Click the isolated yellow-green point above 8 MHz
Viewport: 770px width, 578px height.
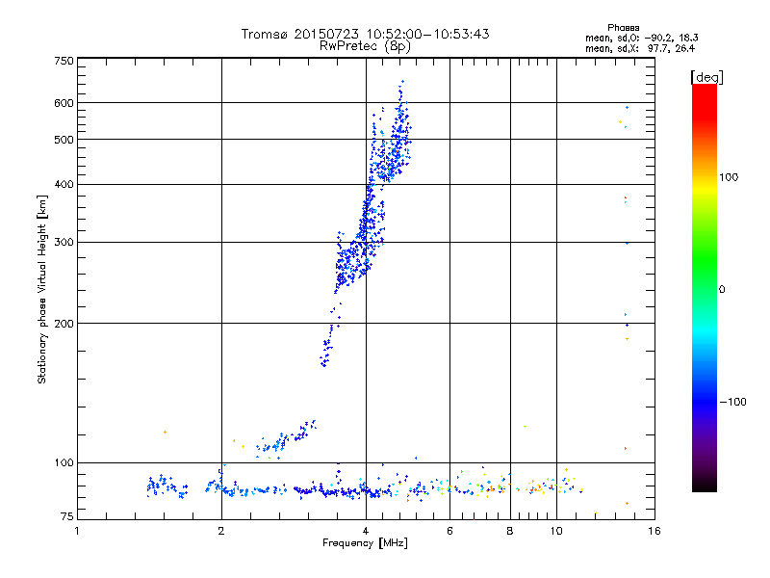[525, 427]
